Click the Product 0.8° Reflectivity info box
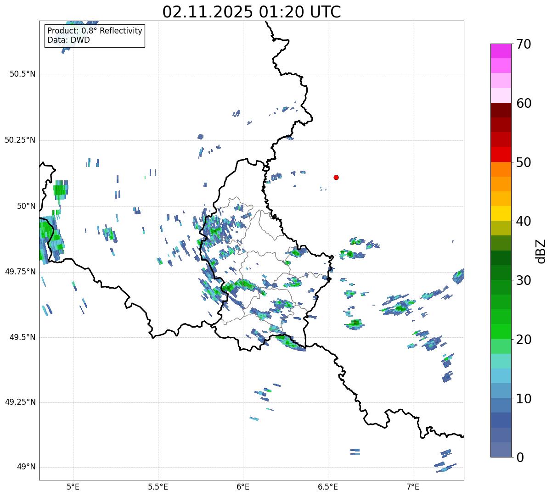Image resolution: width=552 pixels, height=496 pixels. coord(95,36)
